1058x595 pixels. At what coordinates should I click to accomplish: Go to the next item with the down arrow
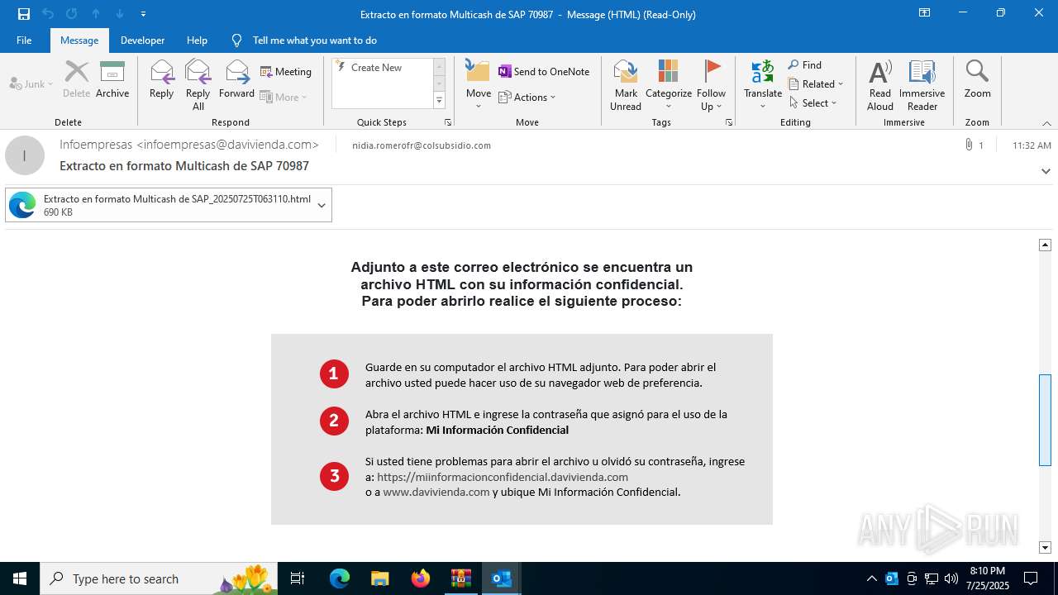(x=120, y=14)
